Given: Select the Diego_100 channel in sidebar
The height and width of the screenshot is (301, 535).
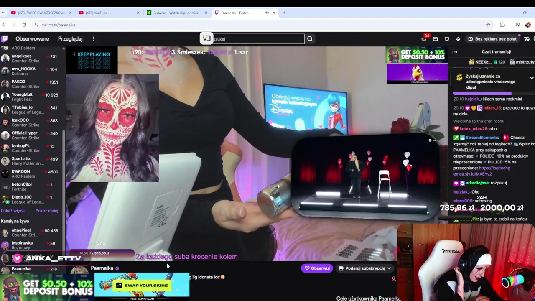Looking at the screenshot, I should (x=32, y=199).
